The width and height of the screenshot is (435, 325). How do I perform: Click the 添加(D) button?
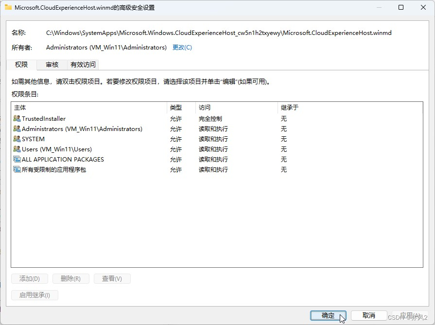[x=30, y=278]
